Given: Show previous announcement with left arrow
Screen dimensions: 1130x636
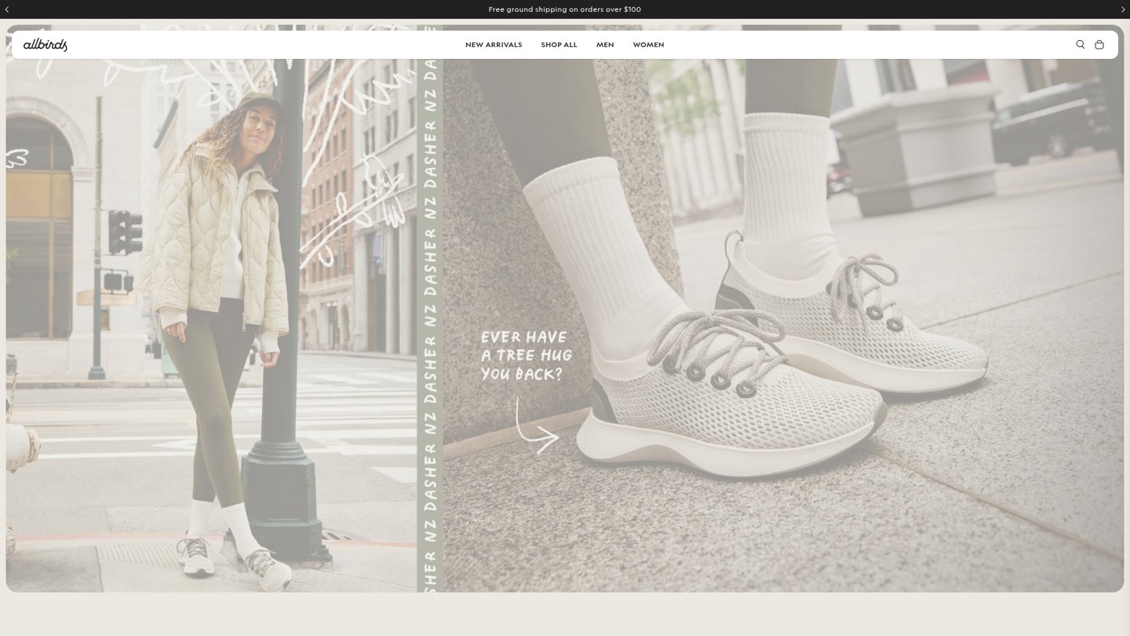Looking at the screenshot, I should tap(7, 9).
